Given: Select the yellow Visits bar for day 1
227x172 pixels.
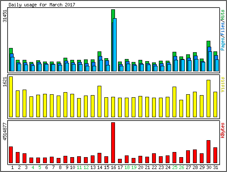Looking at the screenshot, I should pyautogui.click(x=11, y=97).
